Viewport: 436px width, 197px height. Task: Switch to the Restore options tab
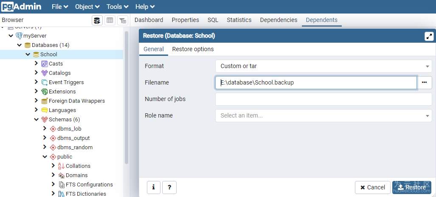(x=193, y=49)
